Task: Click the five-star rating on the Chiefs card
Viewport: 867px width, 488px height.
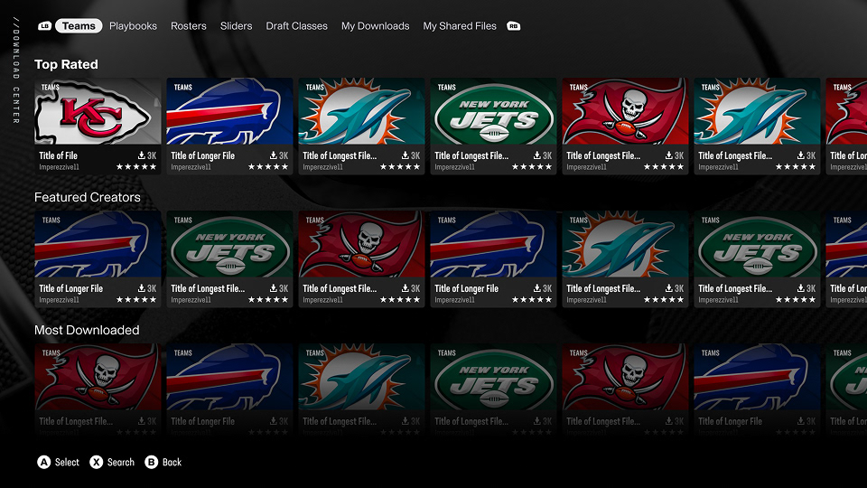Action: pos(136,166)
